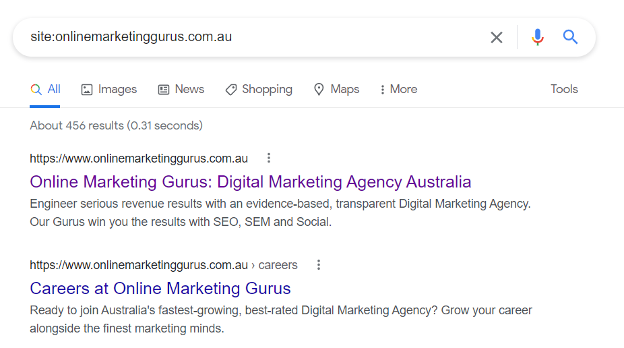Open the Online Marketing Gurus Digital Marketing Agency link
Viewport: 624px width, 348px height.
pos(250,182)
